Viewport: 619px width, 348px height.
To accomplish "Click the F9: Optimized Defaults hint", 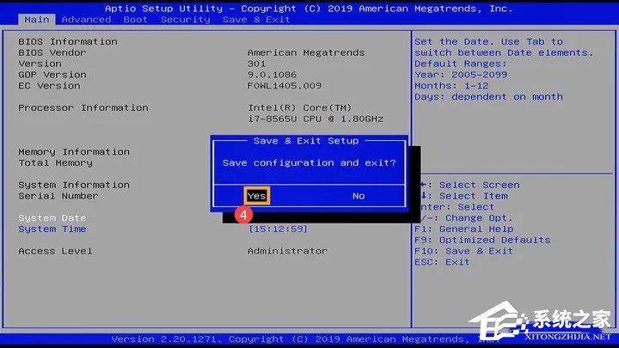I will point(482,240).
